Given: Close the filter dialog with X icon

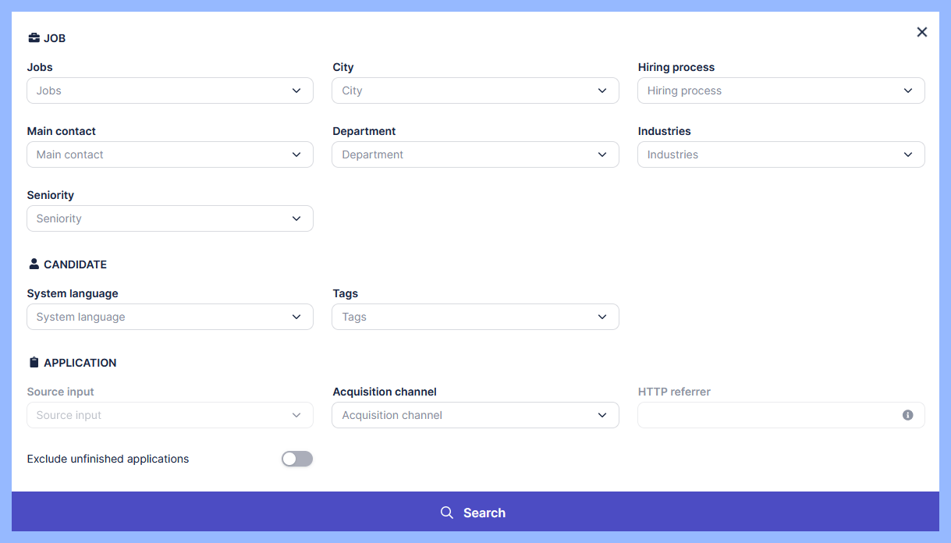Looking at the screenshot, I should point(921,32).
